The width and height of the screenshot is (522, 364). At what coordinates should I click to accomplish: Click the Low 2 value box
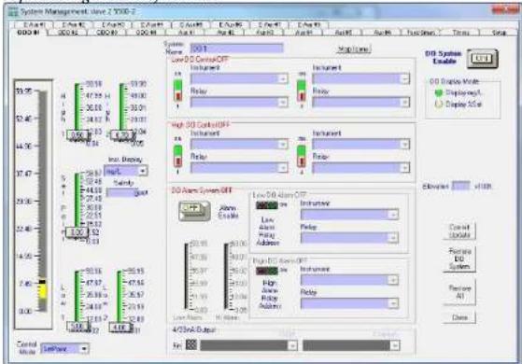coord(120,327)
